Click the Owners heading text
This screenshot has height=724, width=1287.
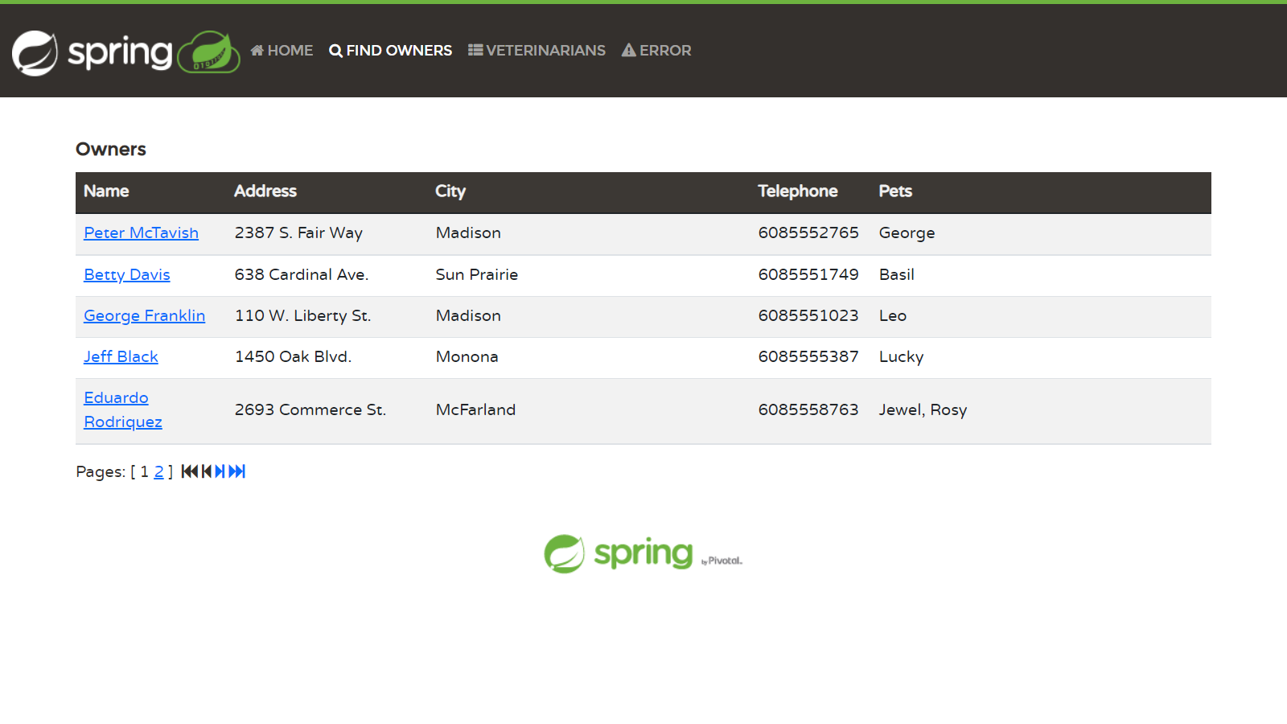tap(111, 150)
